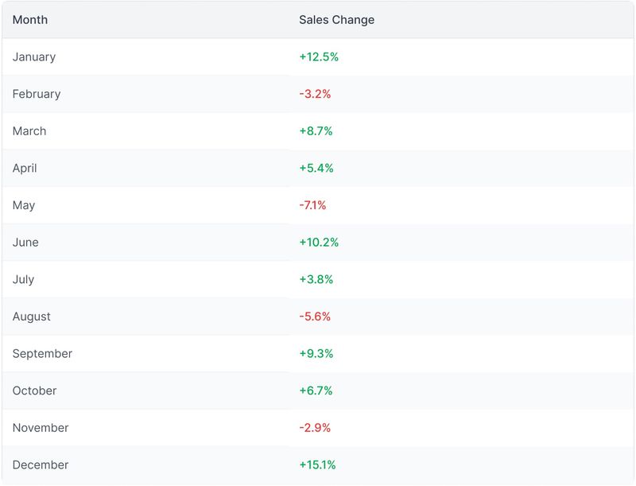The width and height of the screenshot is (636, 486).
Task: Select the July row label
Action: (x=23, y=280)
